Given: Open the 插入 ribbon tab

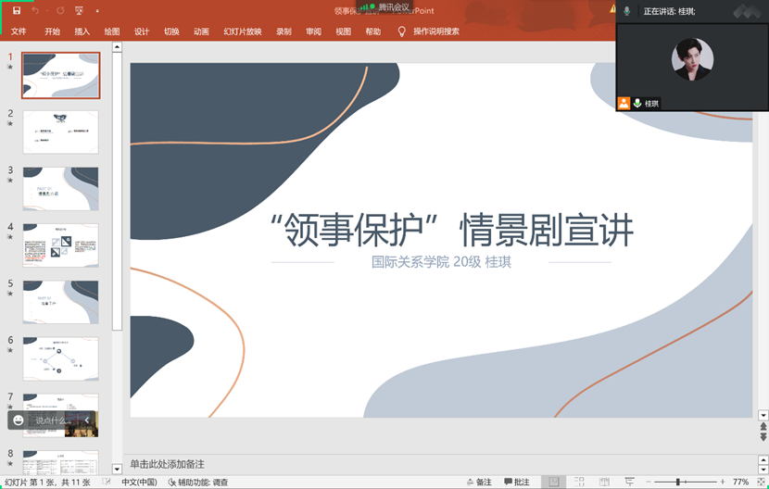Looking at the screenshot, I should 82,31.
